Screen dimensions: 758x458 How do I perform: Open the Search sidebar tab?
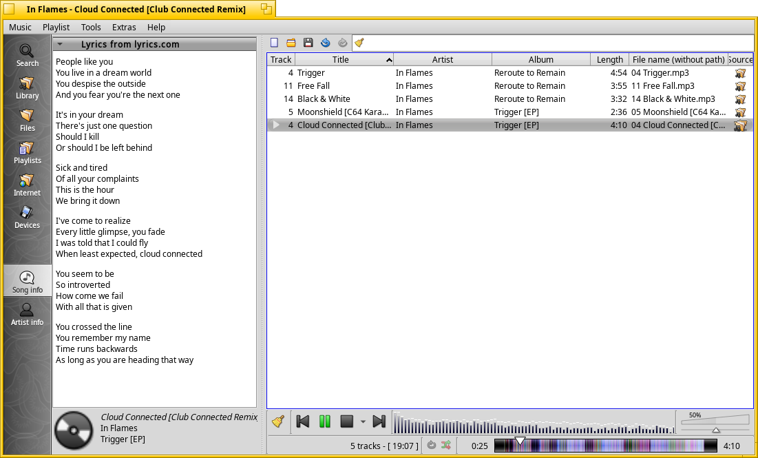[27, 54]
